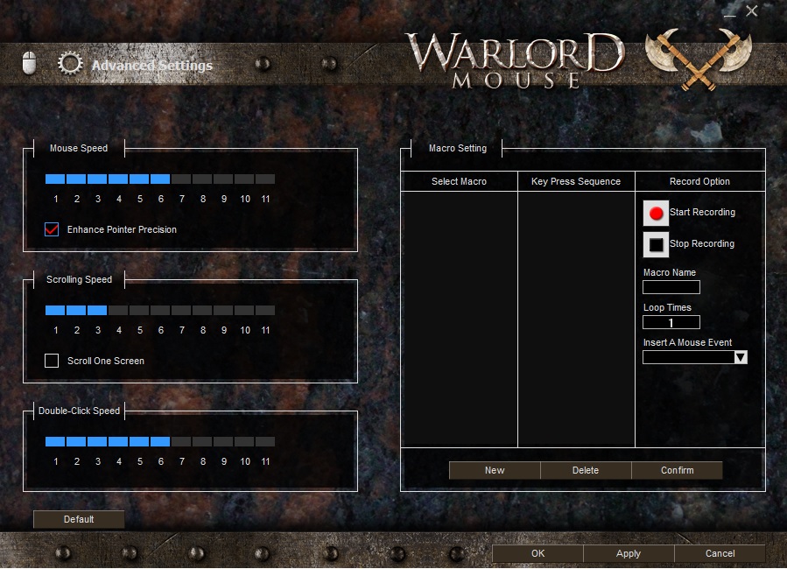This screenshot has height=569, width=787.
Task: Set Double-Click Speed slider to level 3
Action: [97, 441]
